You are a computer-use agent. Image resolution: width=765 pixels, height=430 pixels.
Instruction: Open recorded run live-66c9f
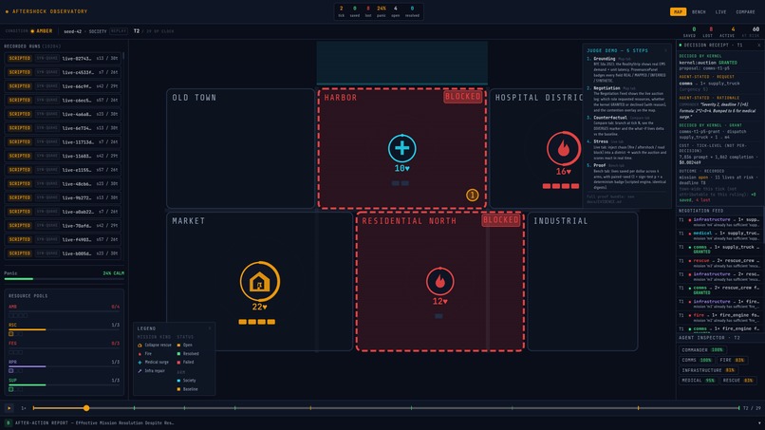point(63,85)
